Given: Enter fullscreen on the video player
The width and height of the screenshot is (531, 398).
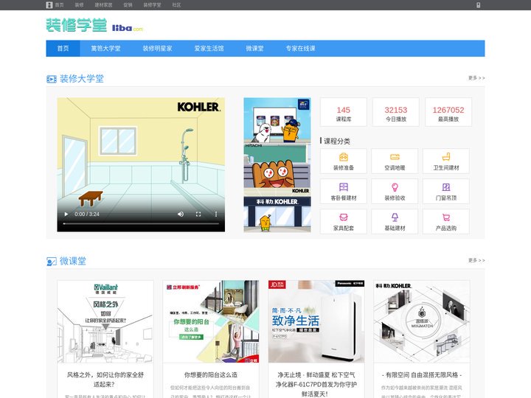Looking at the screenshot, I should (198, 214).
